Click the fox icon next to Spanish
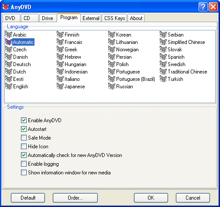The width and height of the screenshot is (220, 207). (163, 57)
